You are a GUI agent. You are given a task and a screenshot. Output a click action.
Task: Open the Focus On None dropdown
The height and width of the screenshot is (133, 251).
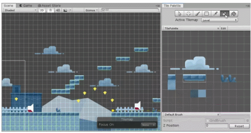click(x=148, y=125)
